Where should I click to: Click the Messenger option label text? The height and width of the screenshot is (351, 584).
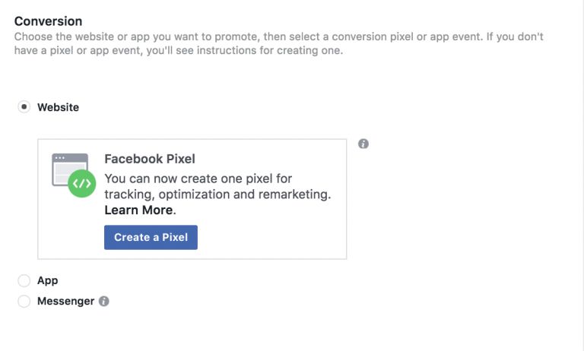[65, 302]
